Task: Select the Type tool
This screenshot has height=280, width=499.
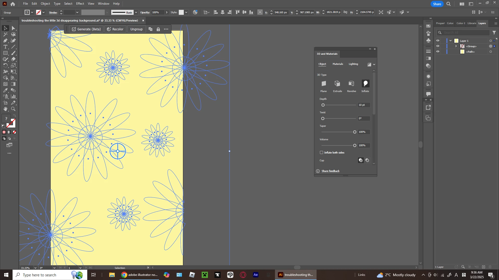Action: [5, 47]
